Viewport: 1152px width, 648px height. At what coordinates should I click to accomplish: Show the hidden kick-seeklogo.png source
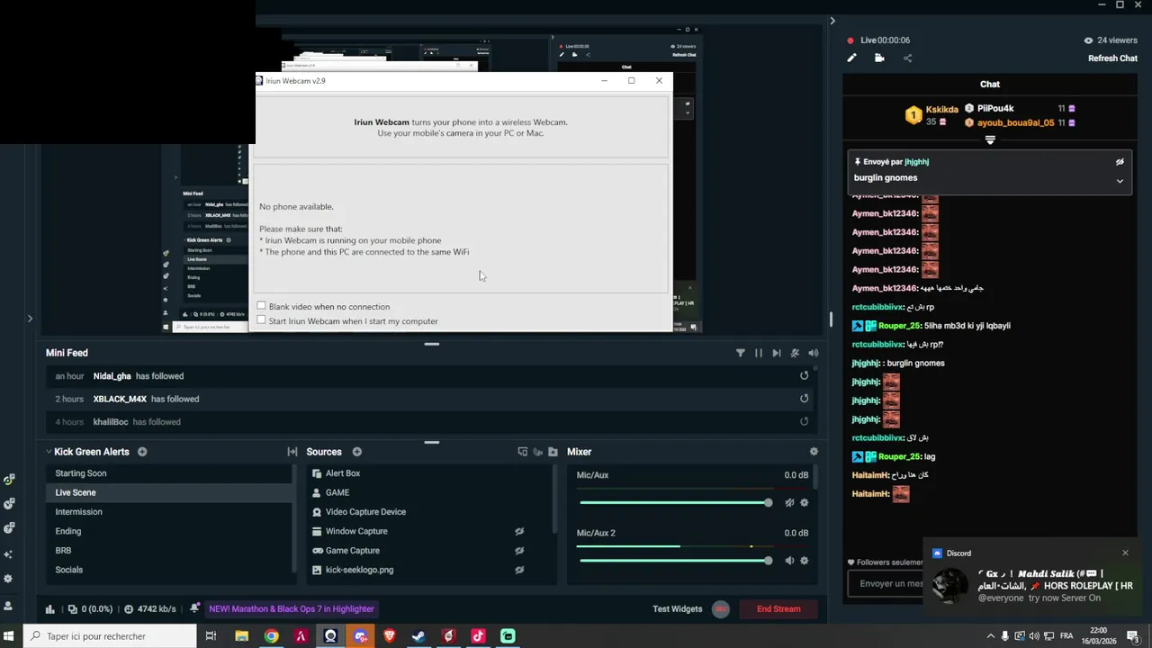[x=519, y=570]
